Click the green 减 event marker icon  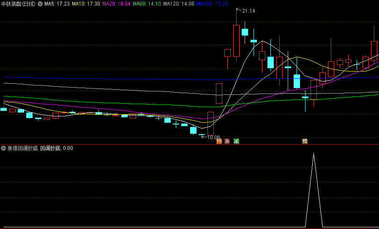click(x=236, y=141)
